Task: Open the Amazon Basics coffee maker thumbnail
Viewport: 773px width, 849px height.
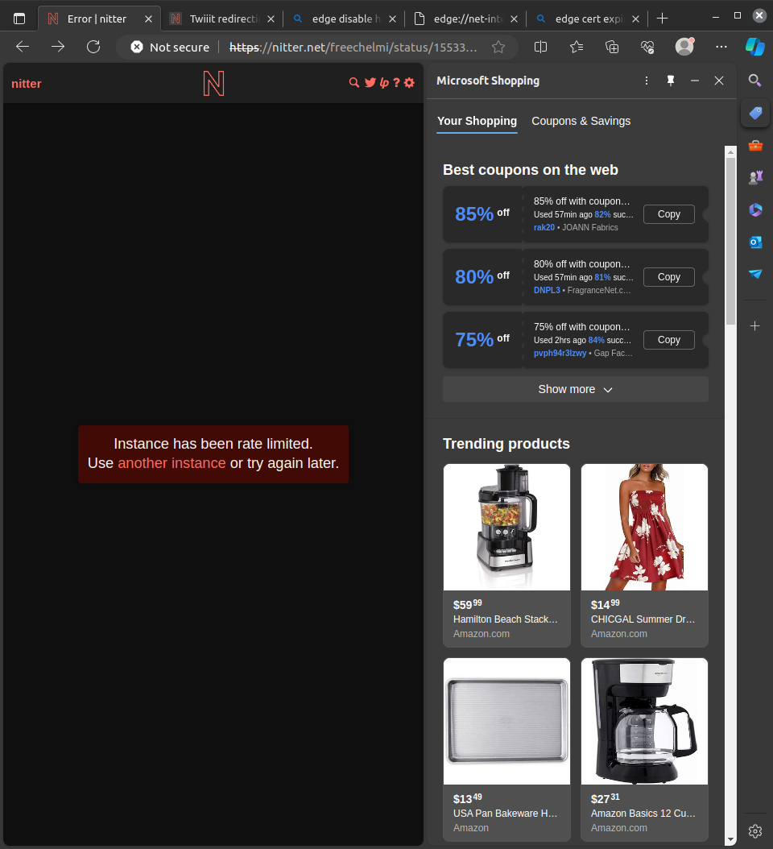Action: [644, 721]
